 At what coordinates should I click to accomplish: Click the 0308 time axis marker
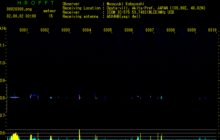(x=171, y=30)
